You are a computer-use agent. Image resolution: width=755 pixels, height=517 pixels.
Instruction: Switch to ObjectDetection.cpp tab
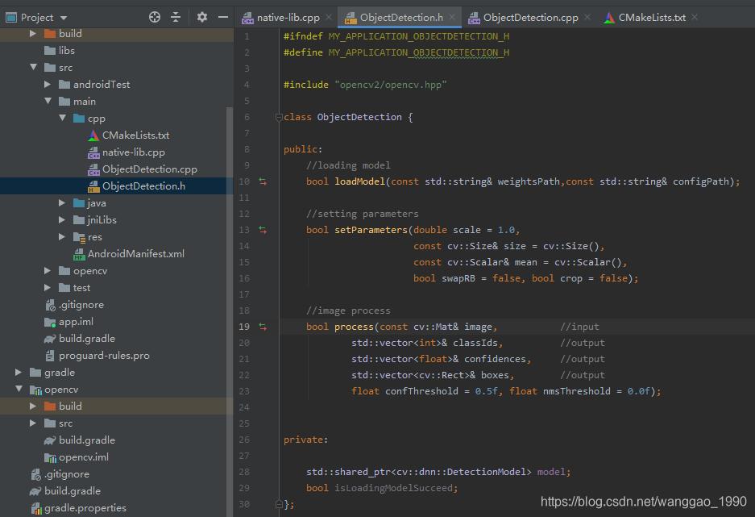coord(530,18)
